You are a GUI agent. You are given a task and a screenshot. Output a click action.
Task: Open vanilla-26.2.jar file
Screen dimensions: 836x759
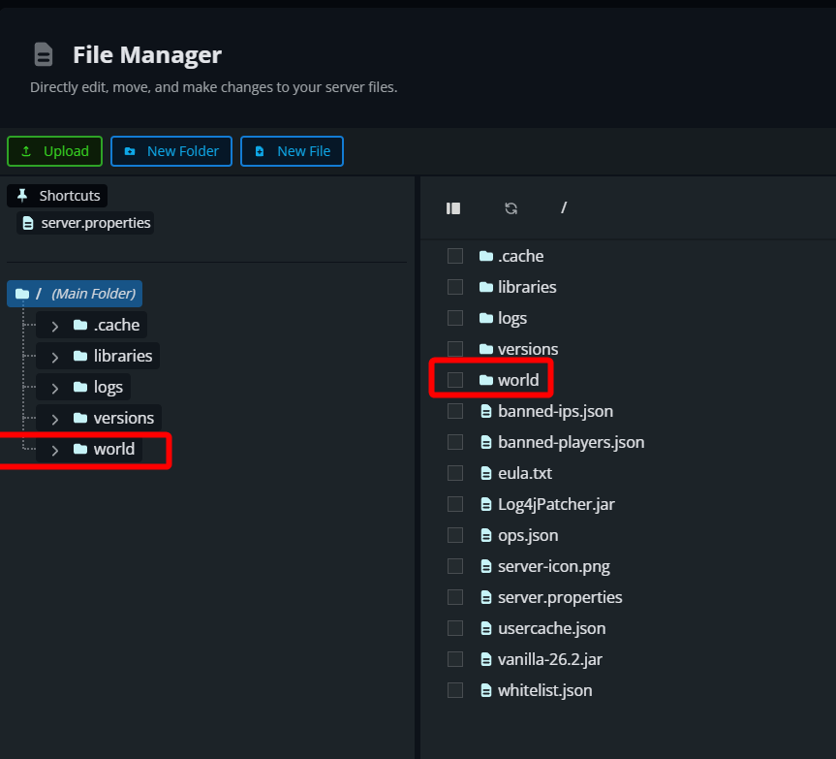549,660
